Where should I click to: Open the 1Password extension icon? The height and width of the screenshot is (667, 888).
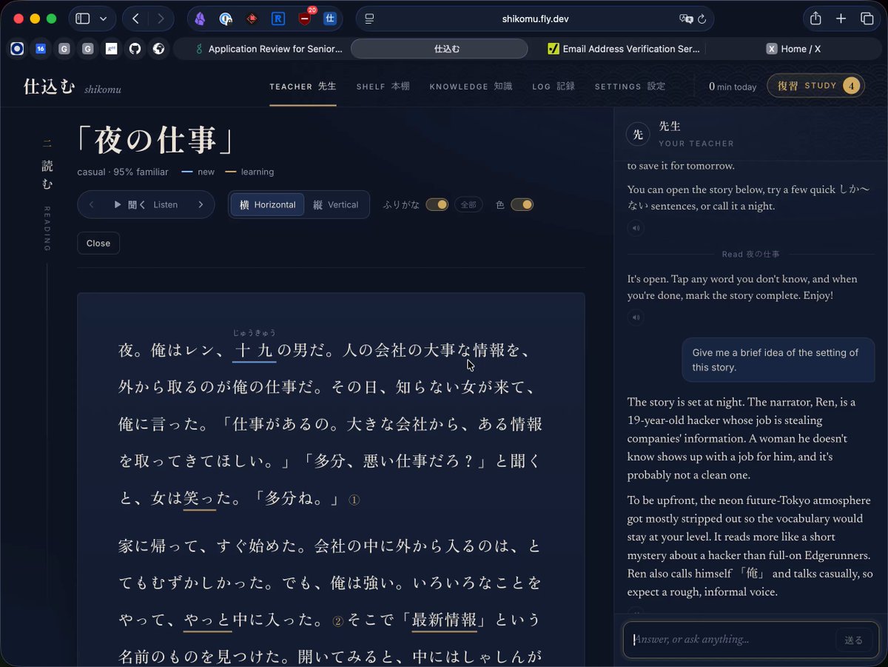pos(226,19)
